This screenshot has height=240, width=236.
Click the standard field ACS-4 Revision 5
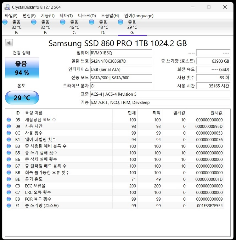point(160,94)
